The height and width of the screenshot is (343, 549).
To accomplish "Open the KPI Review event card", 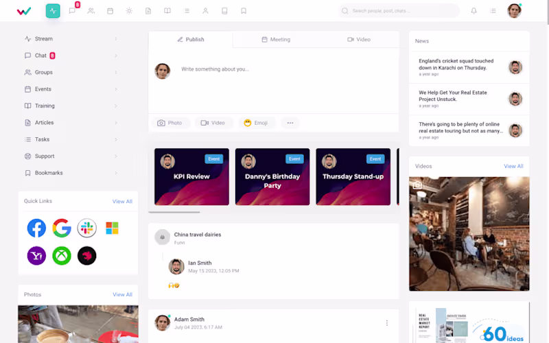I will 191,177.
